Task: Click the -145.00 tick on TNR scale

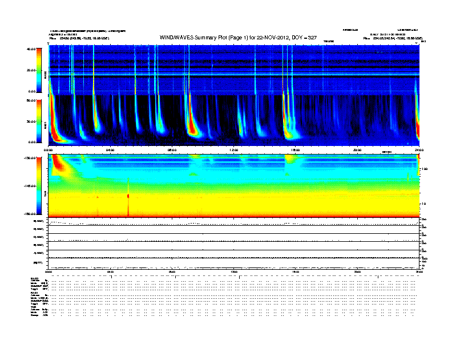Action: 30,186
